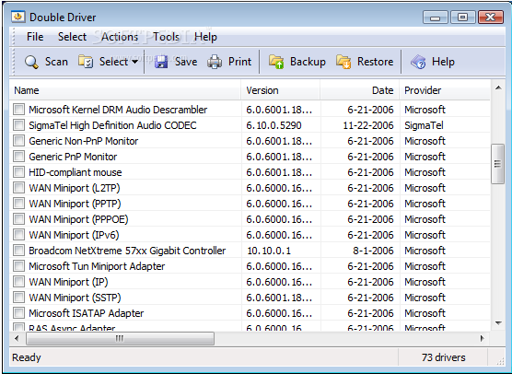The image size is (512, 374).
Task: Open the Tools menu
Action: 166,37
